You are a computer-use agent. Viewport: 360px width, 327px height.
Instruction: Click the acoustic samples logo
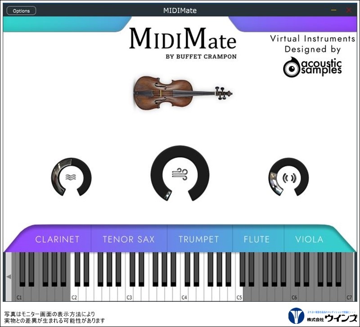(x=312, y=67)
